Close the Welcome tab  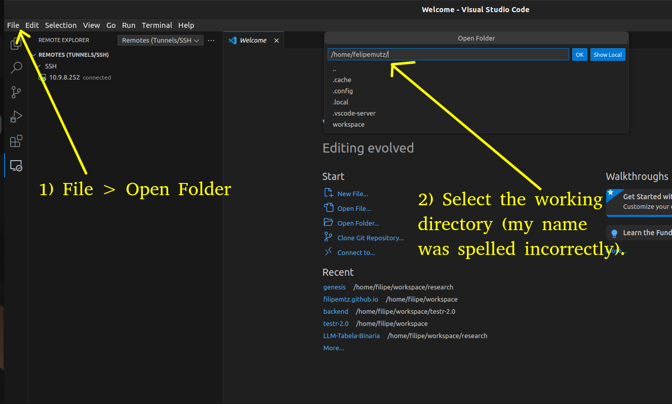(276, 40)
